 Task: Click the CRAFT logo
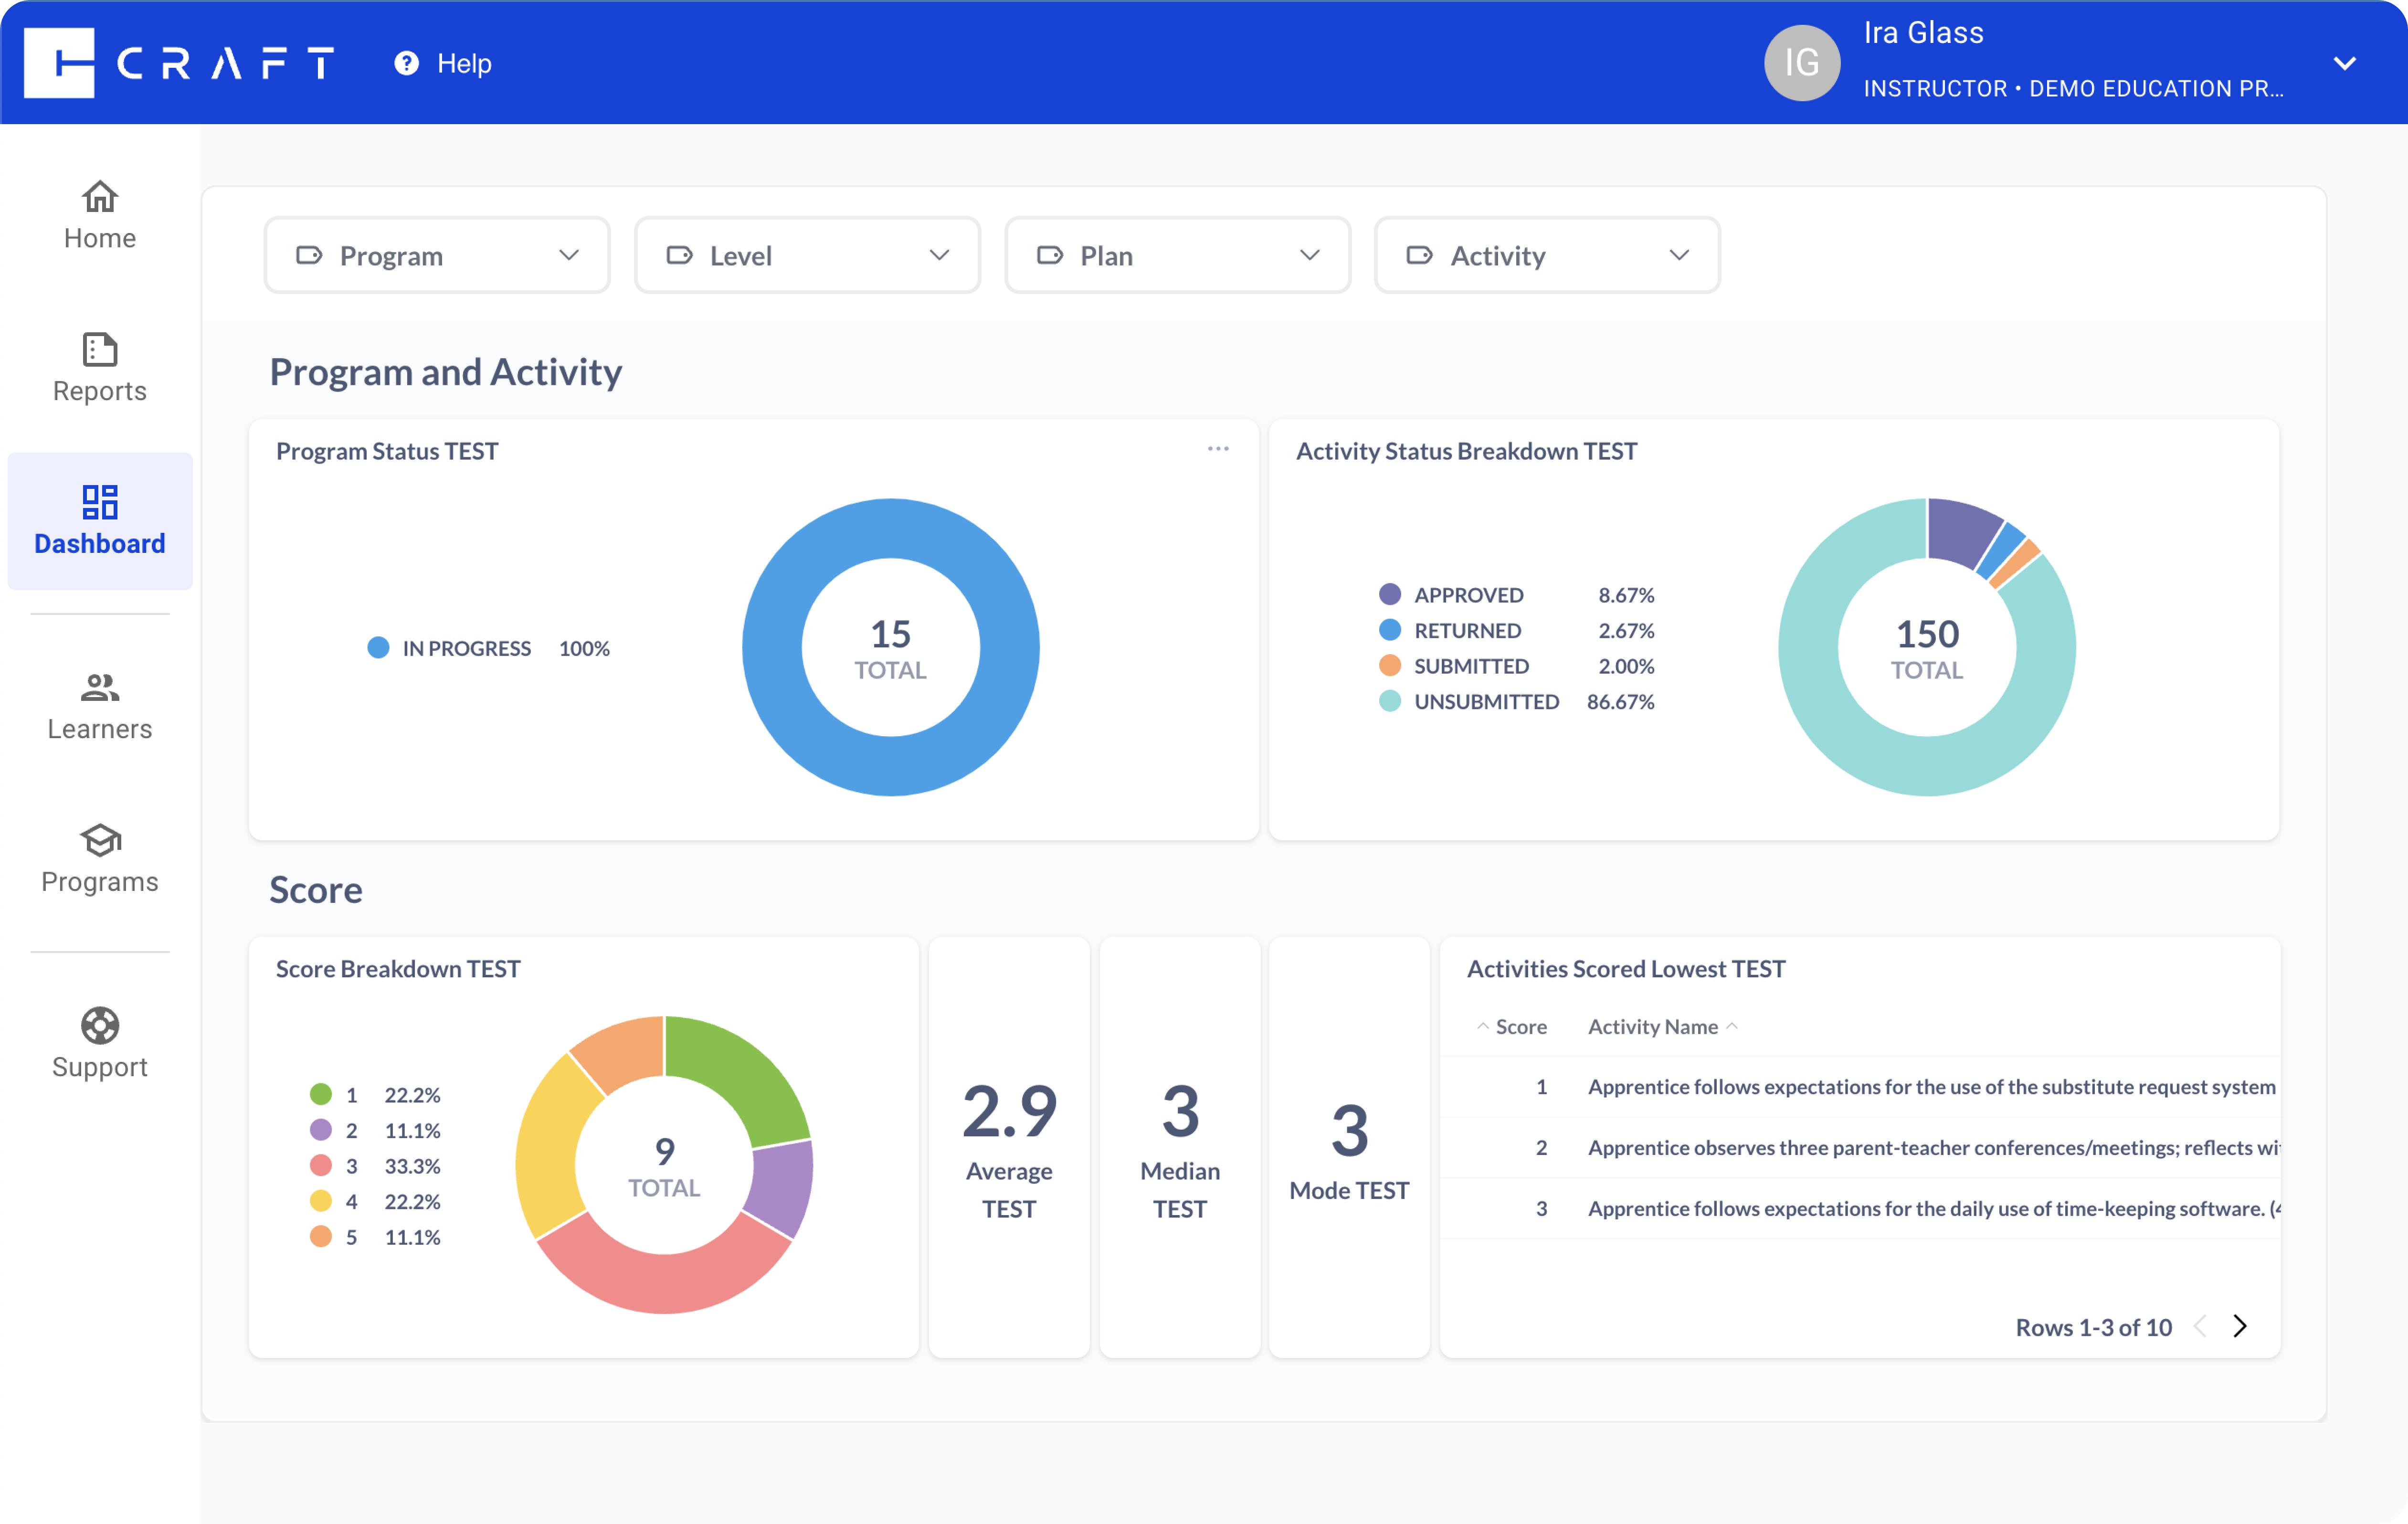[x=180, y=63]
